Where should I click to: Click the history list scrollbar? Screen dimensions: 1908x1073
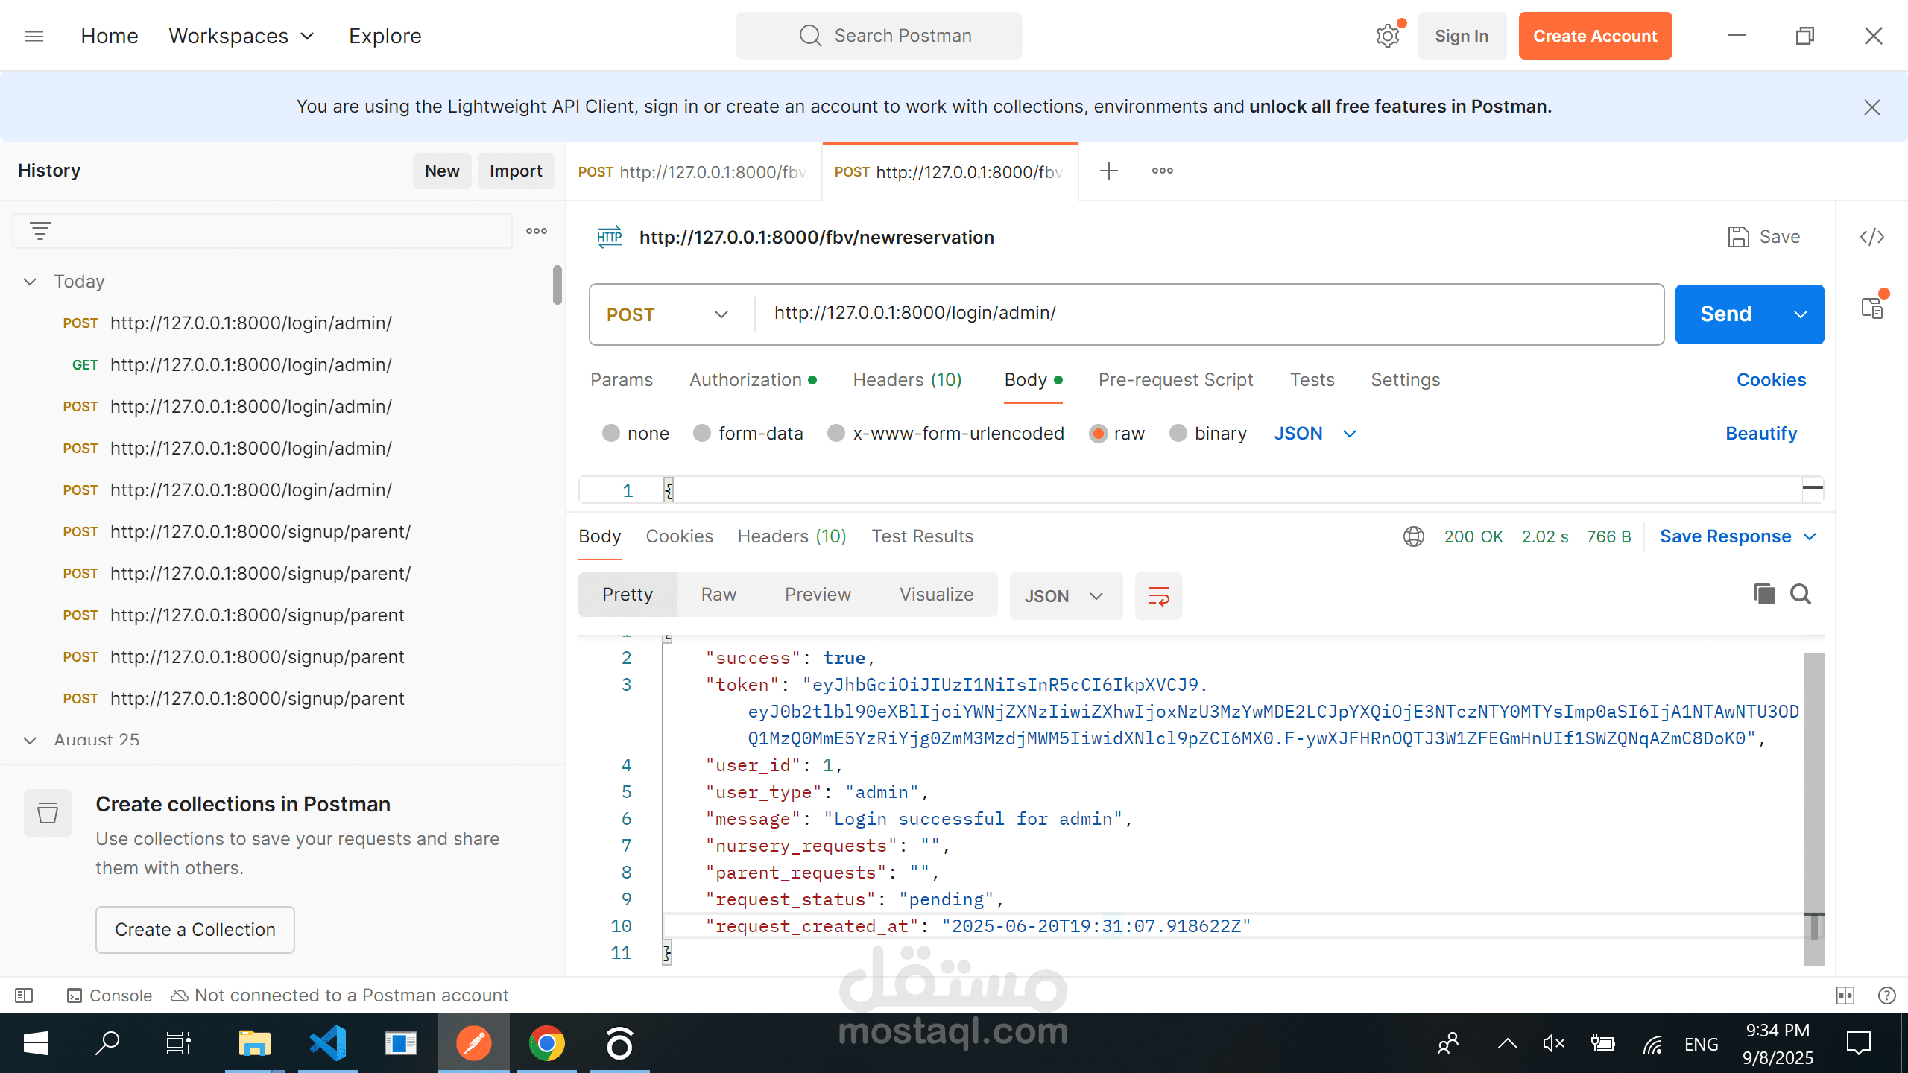557,285
